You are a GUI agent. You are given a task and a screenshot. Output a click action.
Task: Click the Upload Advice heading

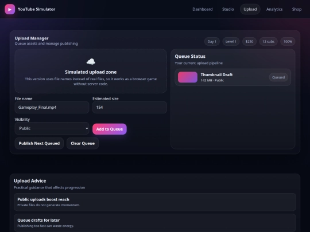click(x=30, y=181)
